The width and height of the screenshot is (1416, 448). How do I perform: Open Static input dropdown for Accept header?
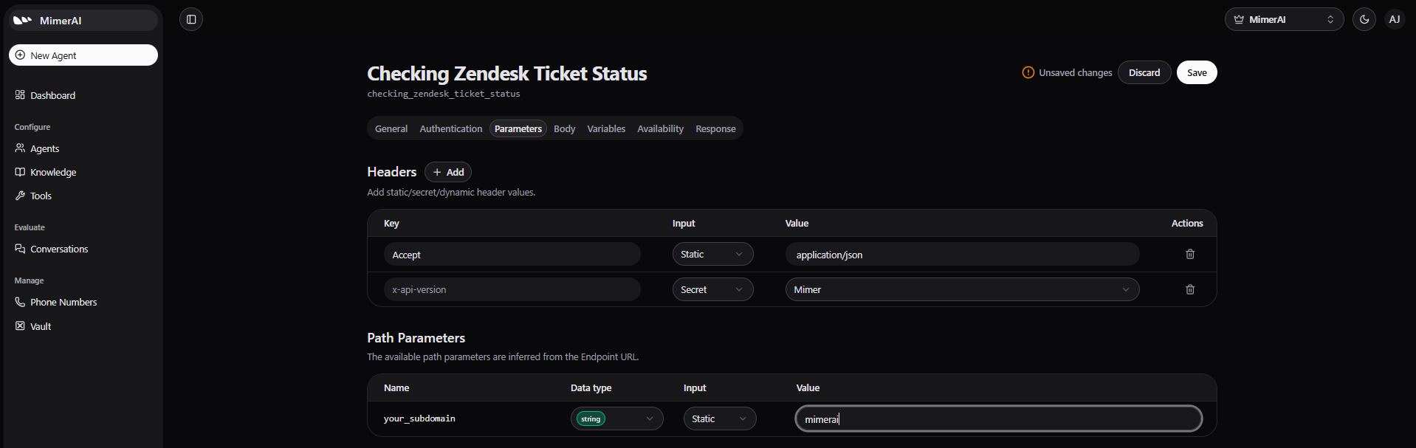(712, 254)
